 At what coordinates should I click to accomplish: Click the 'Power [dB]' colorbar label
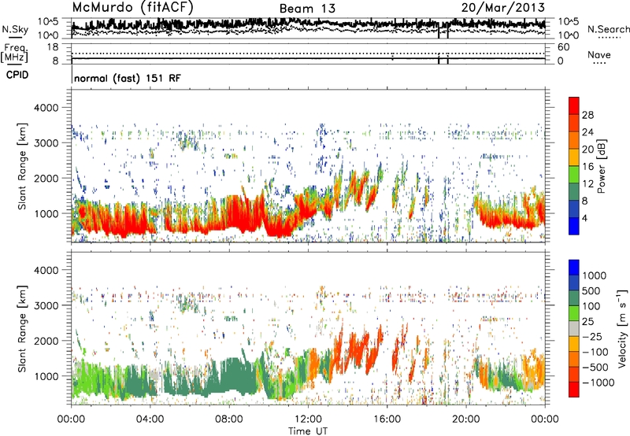601,166
